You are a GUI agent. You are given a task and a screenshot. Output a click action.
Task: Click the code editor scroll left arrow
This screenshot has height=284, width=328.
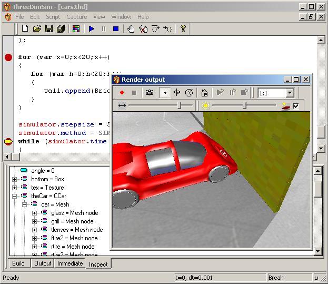pos(7,156)
